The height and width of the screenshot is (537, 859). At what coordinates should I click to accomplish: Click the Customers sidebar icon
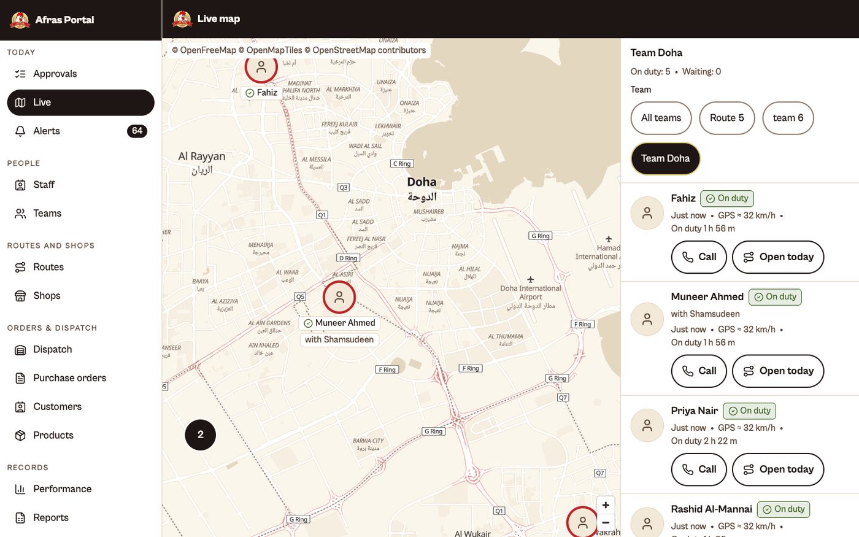click(20, 407)
